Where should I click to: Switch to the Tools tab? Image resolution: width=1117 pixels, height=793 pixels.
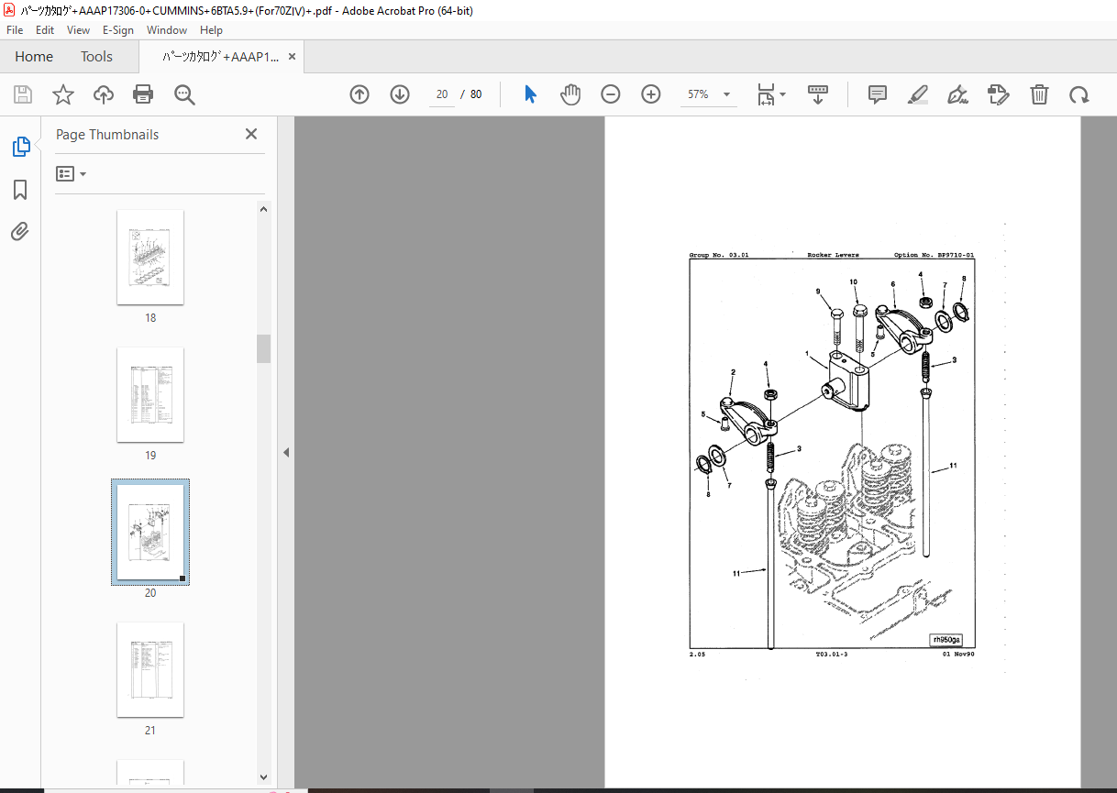[96, 56]
